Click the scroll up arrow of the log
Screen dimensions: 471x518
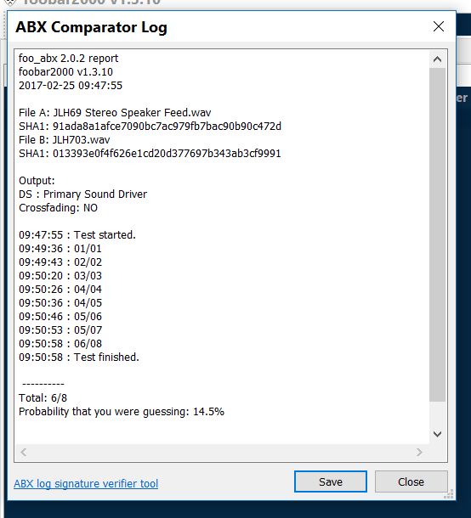pyautogui.click(x=437, y=59)
